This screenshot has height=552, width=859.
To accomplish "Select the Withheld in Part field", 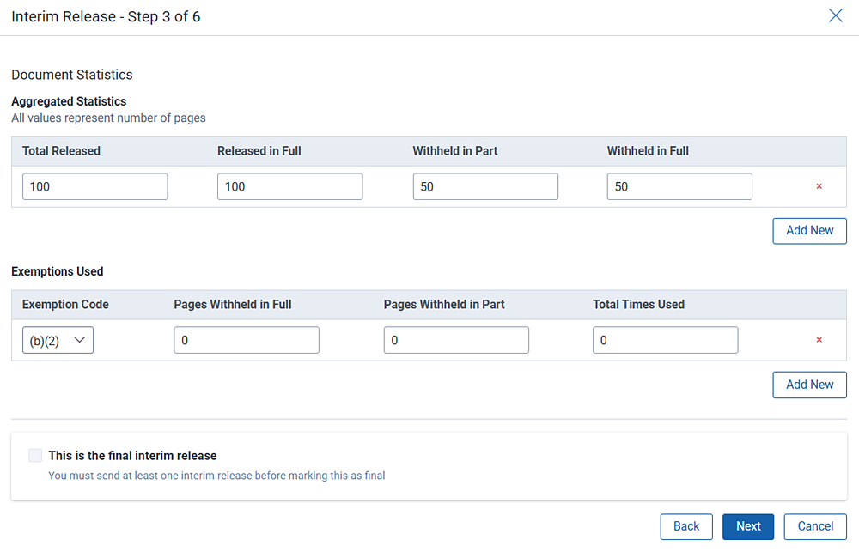I will (485, 187).
